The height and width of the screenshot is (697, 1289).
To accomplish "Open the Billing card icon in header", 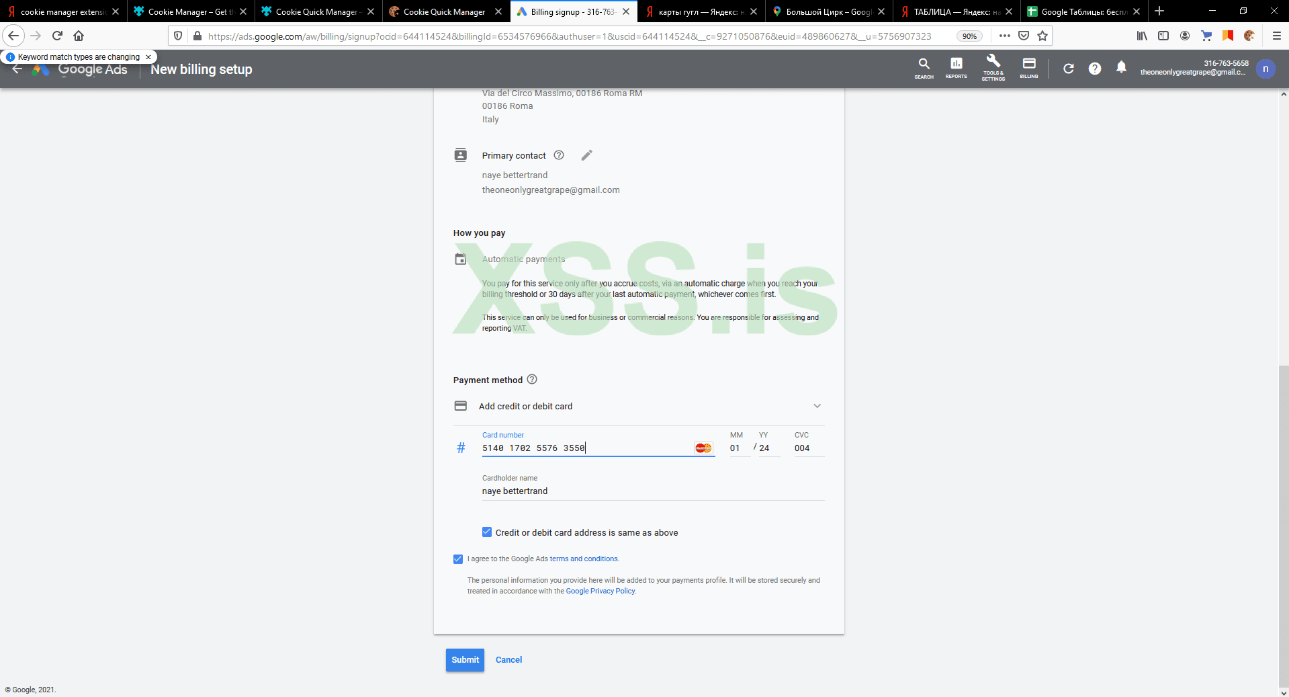I will 1028,68.
